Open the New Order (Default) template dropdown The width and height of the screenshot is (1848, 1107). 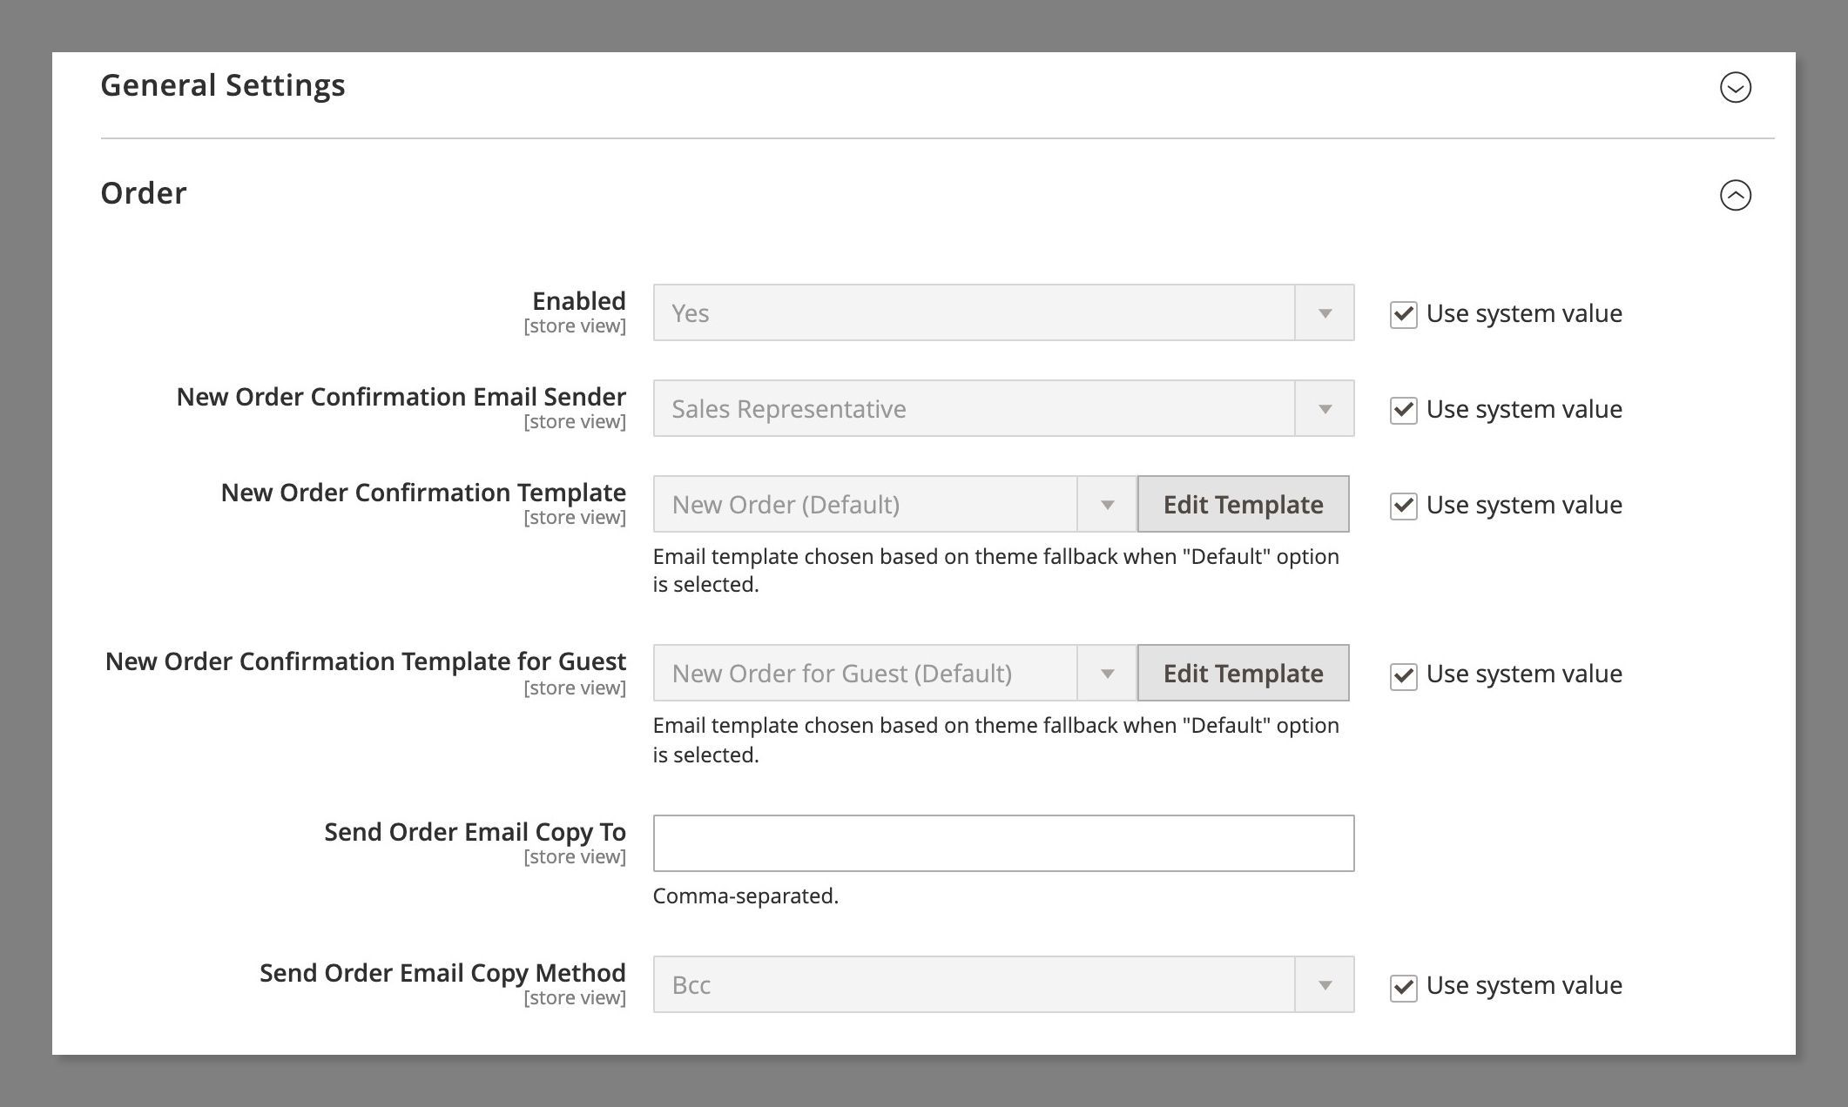point(865,505)
